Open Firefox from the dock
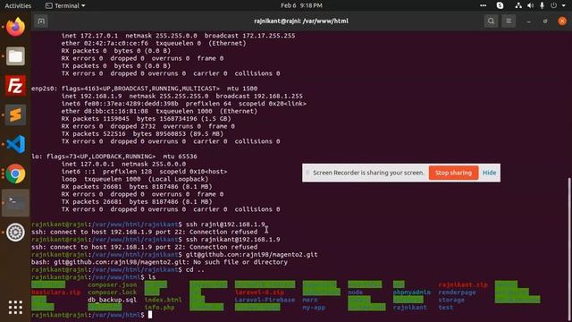This screenshot has height=322, width=572. click(15, 27)
